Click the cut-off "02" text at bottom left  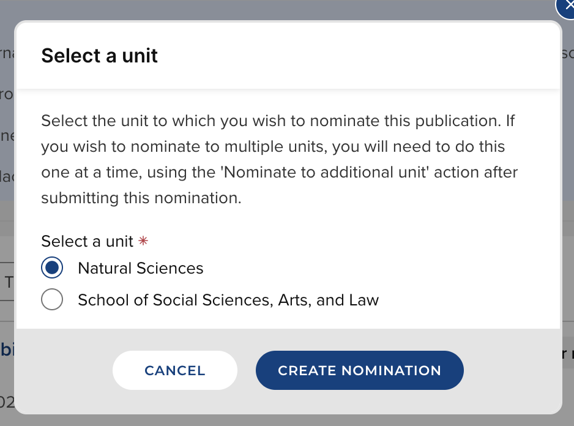point(6,402)
